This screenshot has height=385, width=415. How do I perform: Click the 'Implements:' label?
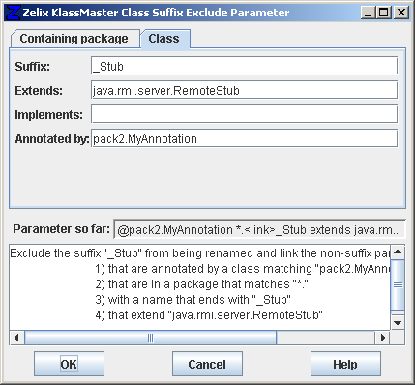[49, 115]
